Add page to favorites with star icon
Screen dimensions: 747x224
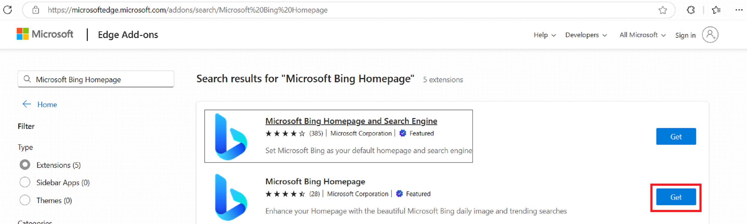tap(663, 10)
